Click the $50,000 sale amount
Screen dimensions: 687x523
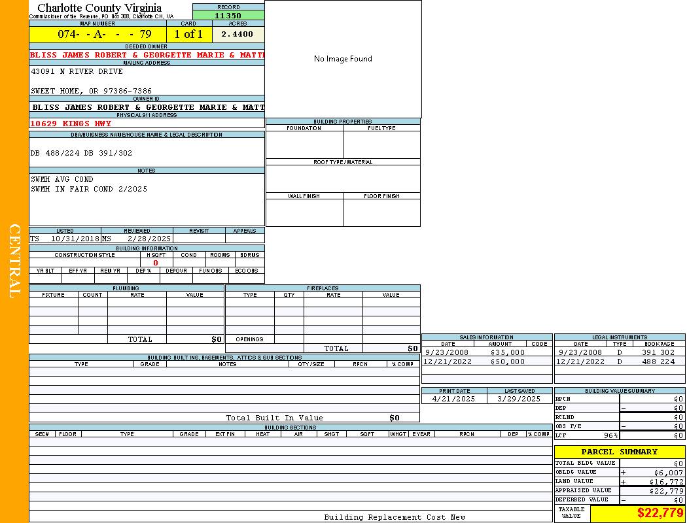[x=507, y=362]
